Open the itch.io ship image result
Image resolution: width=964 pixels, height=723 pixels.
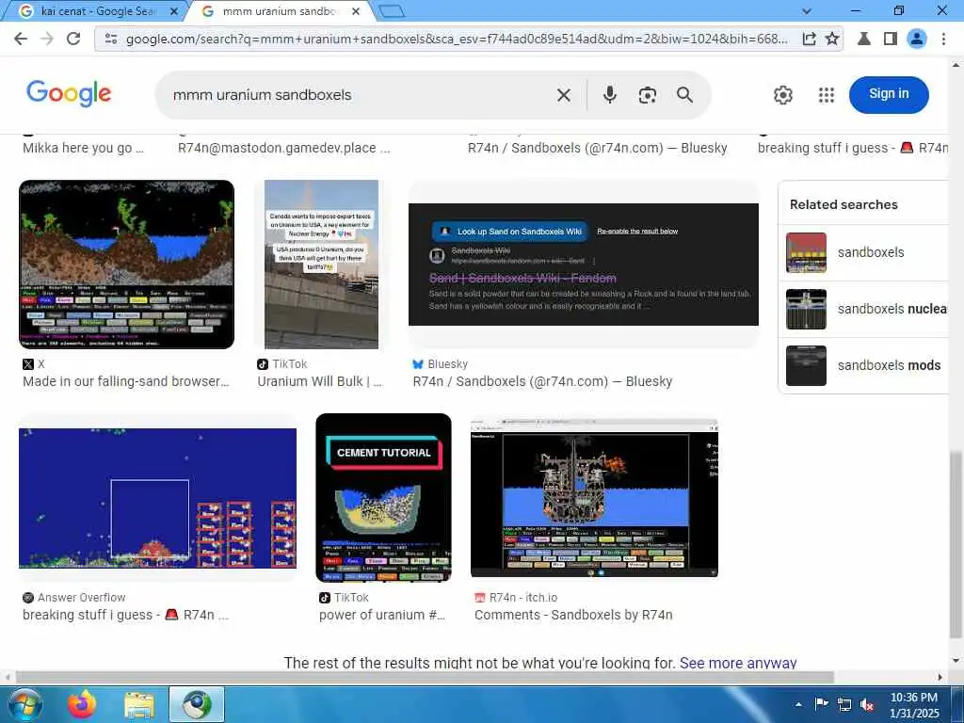pyautogui.click(x=594, y=497)
